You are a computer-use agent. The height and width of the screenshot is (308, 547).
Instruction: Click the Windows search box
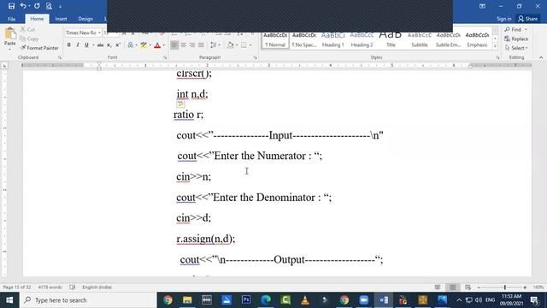[88, 300]
